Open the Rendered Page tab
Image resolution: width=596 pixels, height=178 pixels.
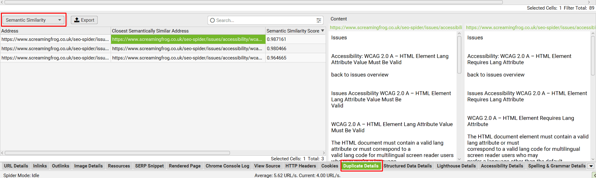click(x=185, y=166)
